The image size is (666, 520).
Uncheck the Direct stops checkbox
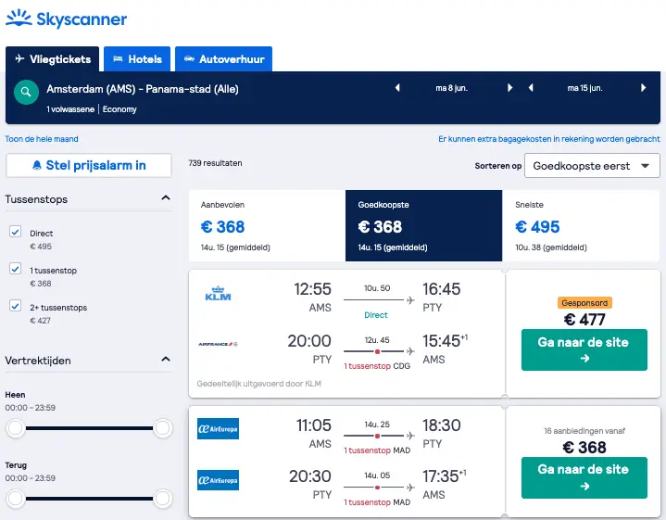16,232
